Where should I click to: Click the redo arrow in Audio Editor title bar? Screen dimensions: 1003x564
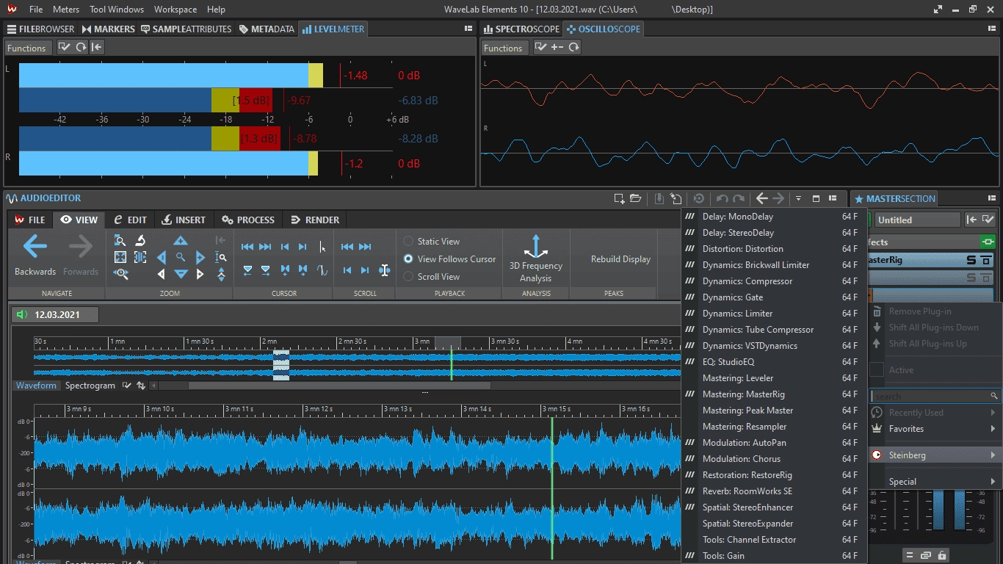coord(739,198)
